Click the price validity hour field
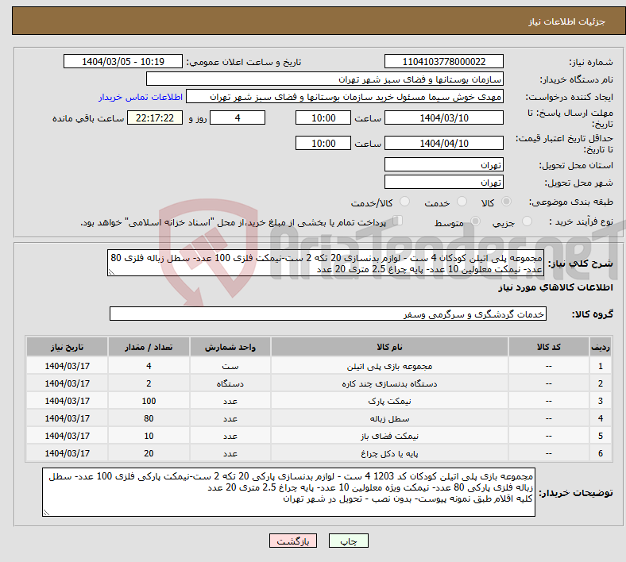Viewport: 626px width, 562px height. coord(323,143)
